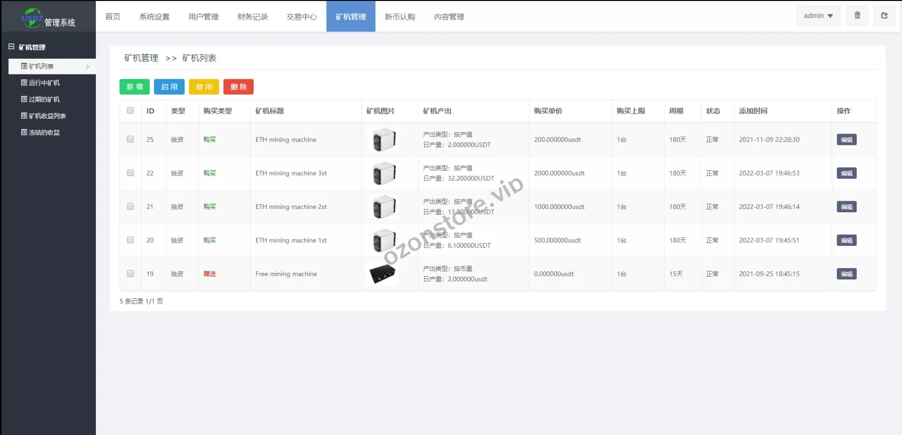Click the USDZ 管理系统 logo

tap(48, 16)
